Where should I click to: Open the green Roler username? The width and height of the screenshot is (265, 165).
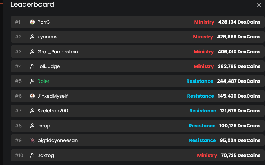click(x=44, y=81)
